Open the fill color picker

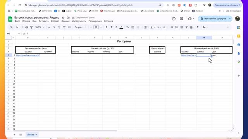tap(127, 27)
